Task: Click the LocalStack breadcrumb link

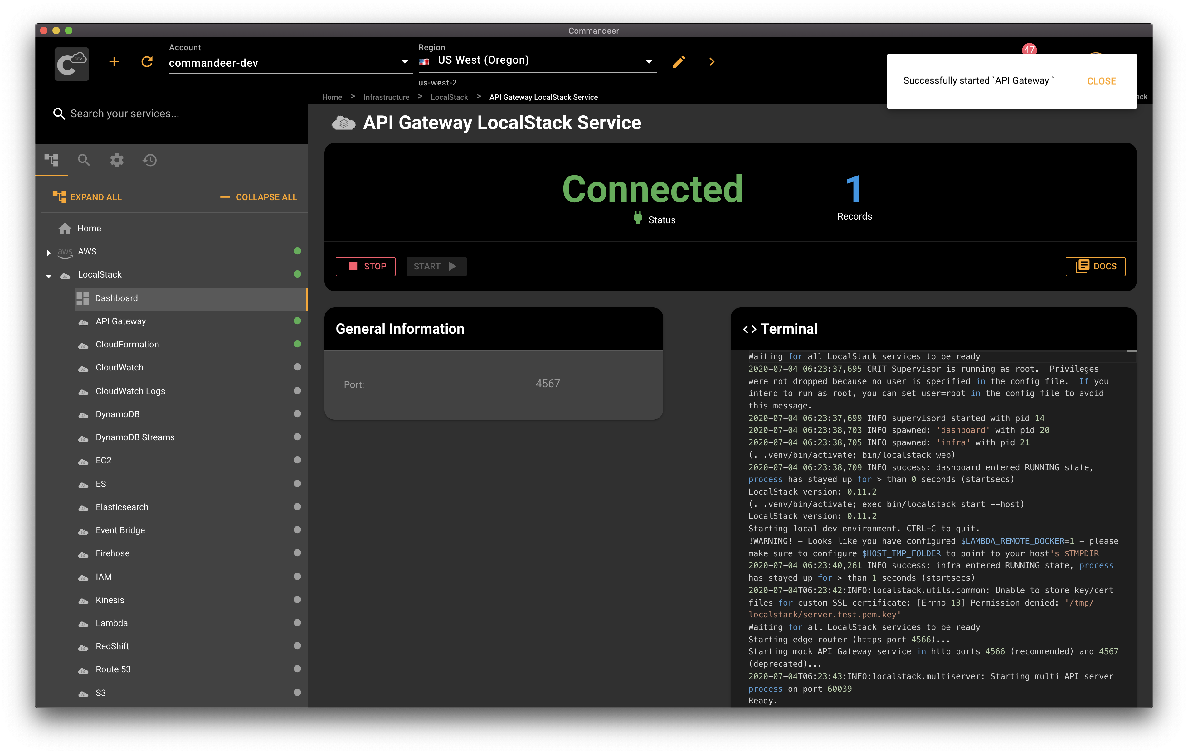Action: pyautogui.click(x=449, y=98)
